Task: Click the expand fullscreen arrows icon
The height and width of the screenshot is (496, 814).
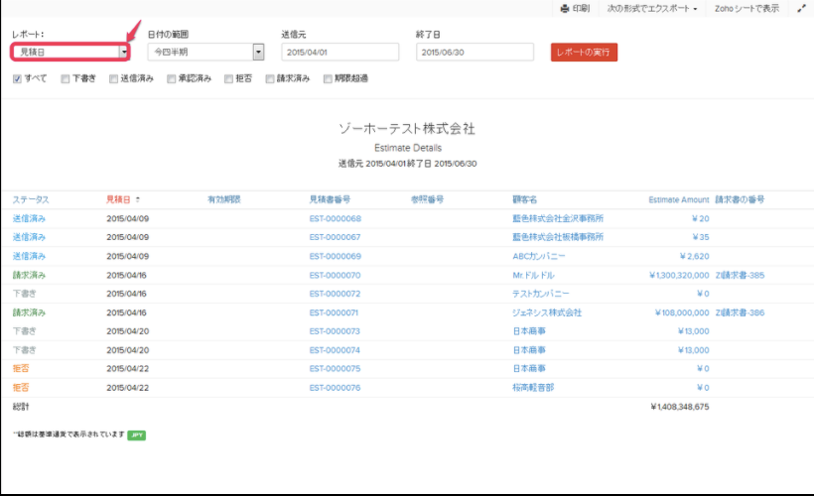Action: point(801,8)
